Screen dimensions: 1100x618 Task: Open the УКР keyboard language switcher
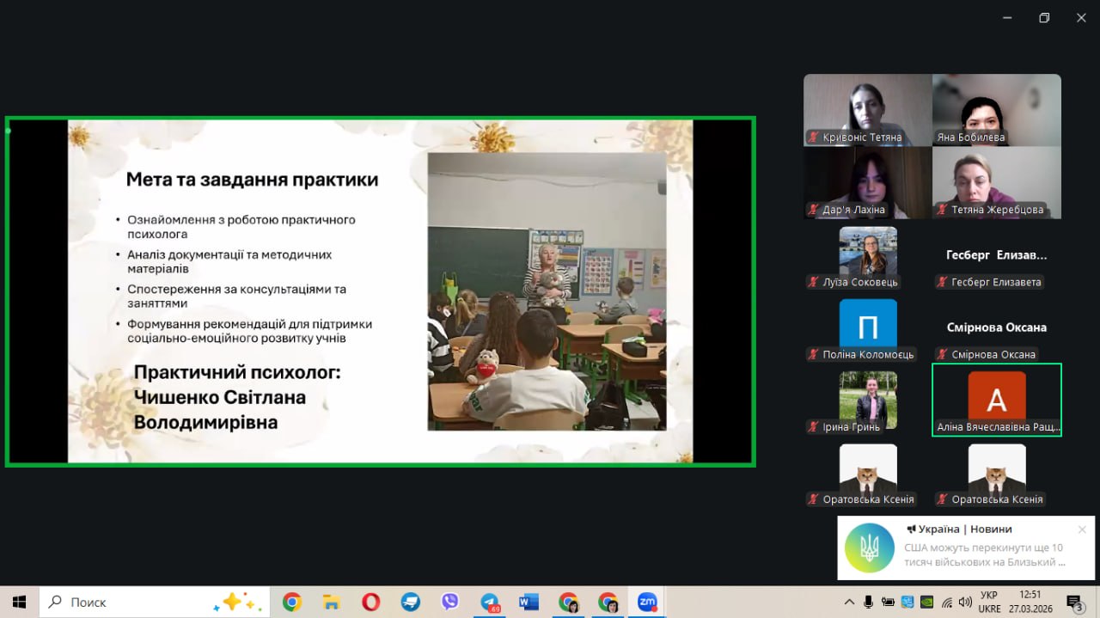[988, 601]
